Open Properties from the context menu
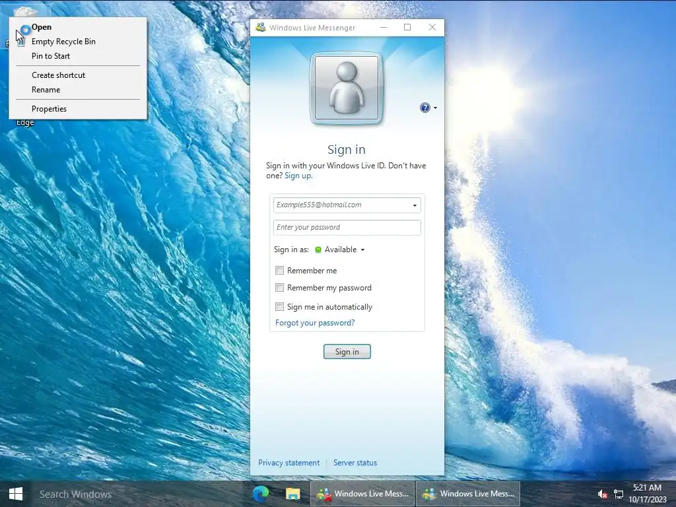 pos(78,109)
